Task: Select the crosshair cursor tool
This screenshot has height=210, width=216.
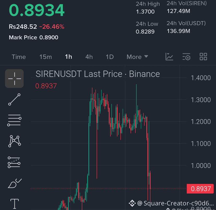Action: 14,79
